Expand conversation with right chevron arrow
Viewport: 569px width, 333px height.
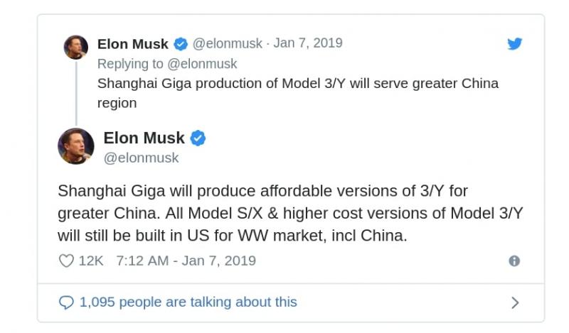click(515, 302)
